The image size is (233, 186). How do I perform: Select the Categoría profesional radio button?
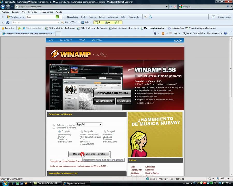[105, 131]
